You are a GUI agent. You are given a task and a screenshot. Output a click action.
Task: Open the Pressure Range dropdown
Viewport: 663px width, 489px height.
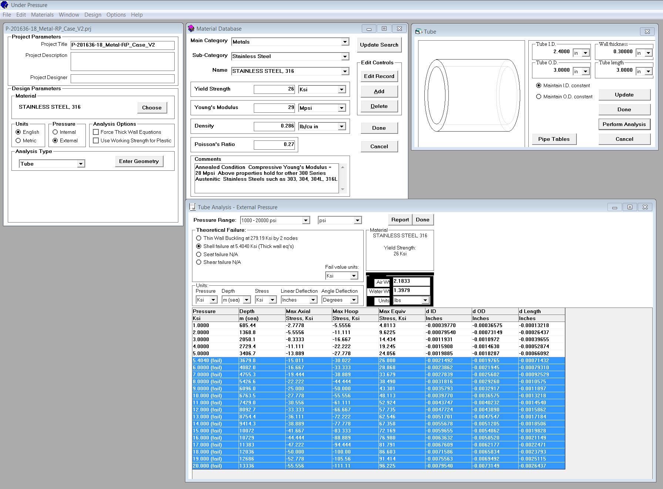tap(306, 220)
